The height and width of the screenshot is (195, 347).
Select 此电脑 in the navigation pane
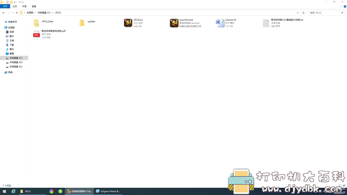click(x=11, y=28)
